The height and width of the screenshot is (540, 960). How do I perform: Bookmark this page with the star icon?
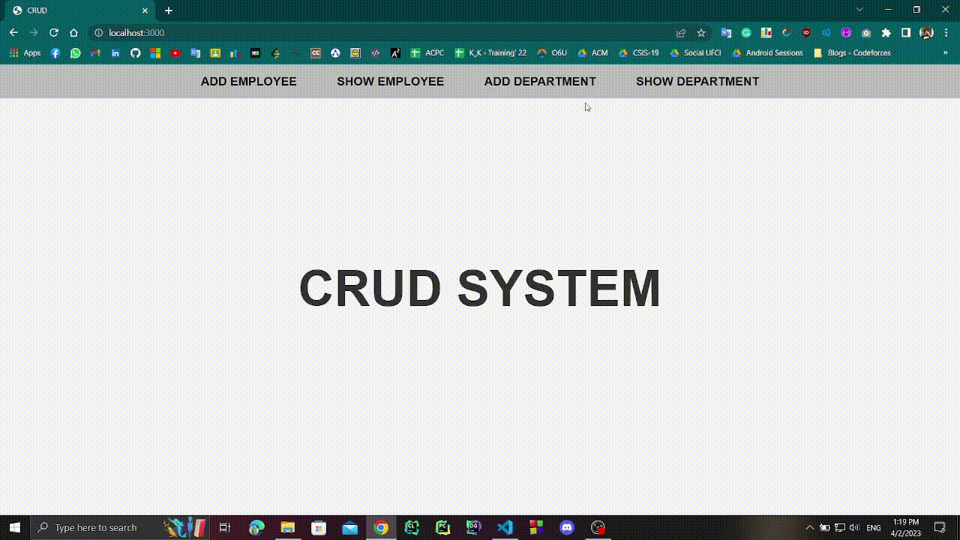click(700, 33)
